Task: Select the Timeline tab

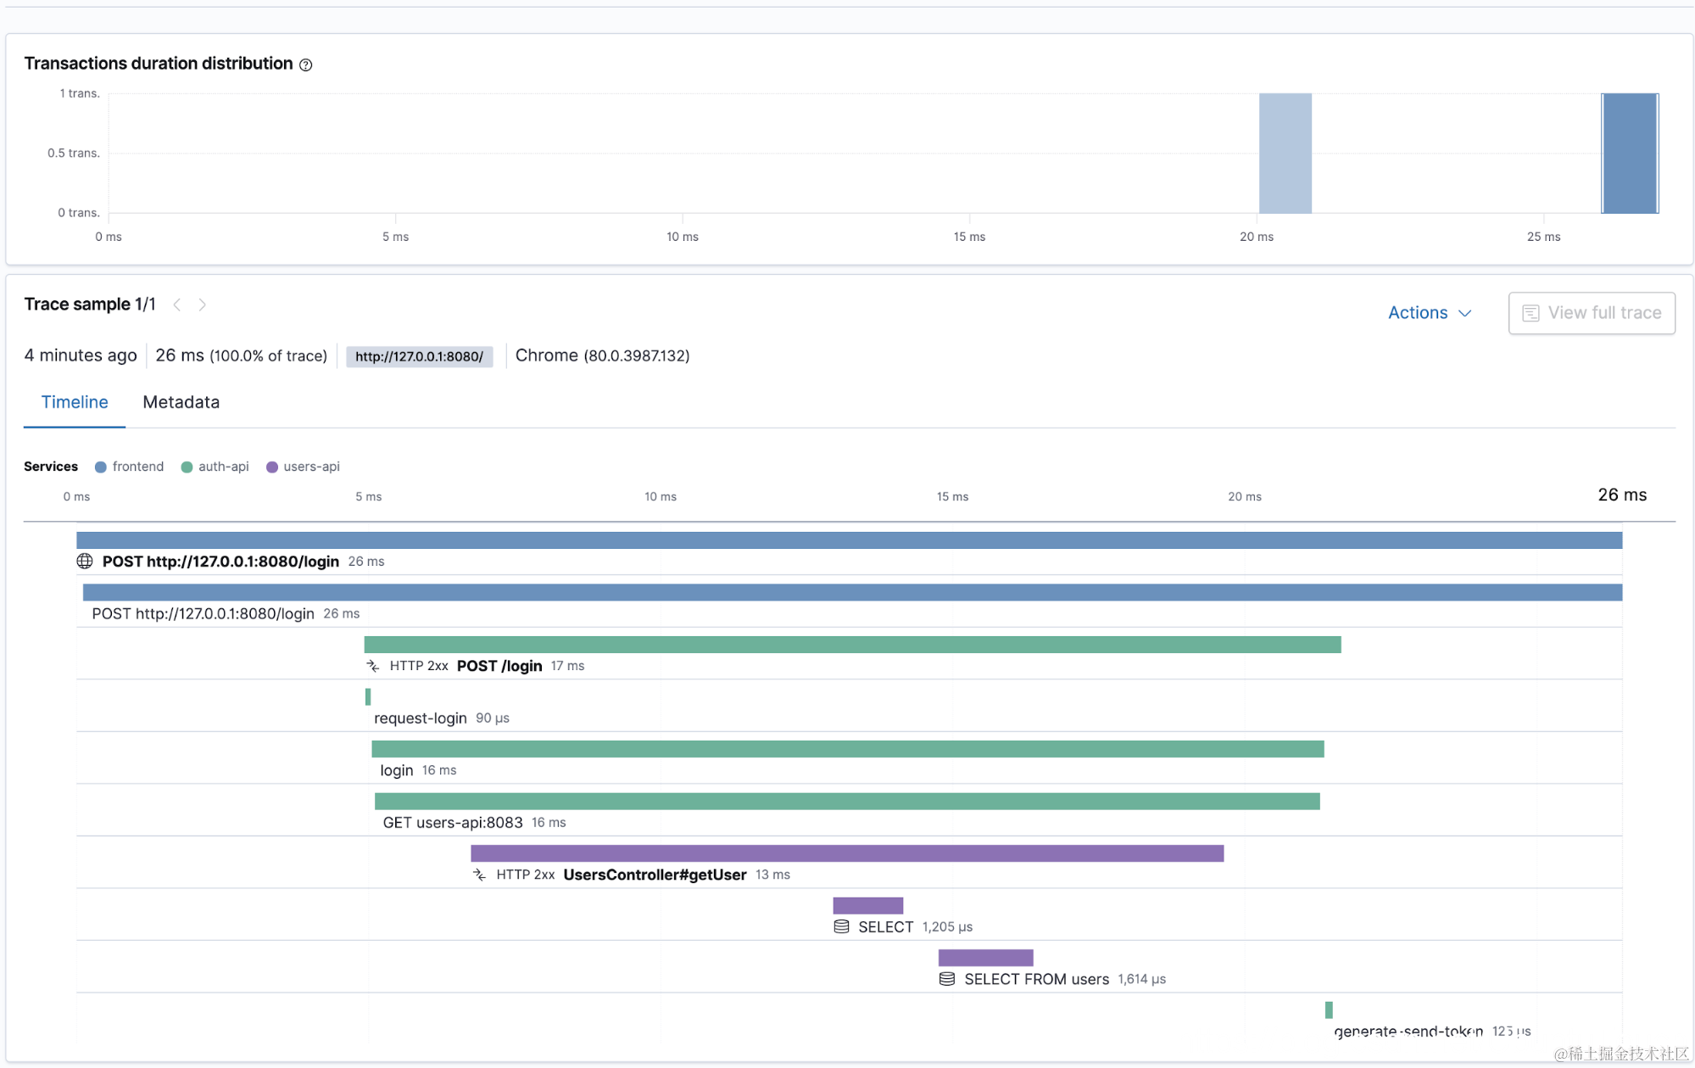Action: point(75,402)
